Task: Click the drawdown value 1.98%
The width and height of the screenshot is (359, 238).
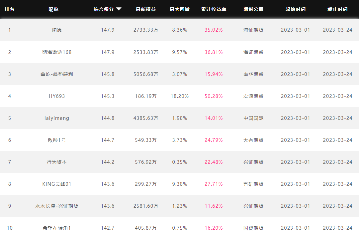Action: [x=179, y=118]
